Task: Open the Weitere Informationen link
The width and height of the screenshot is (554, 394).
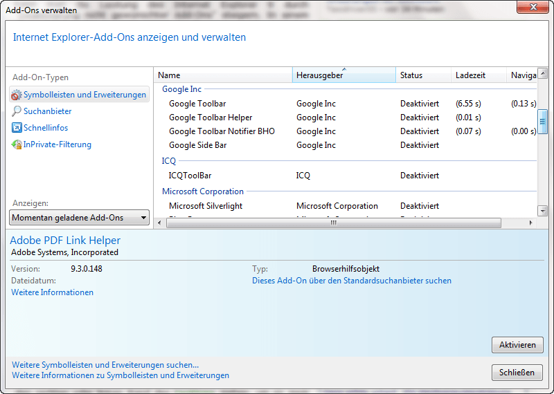Action: click(x=52, y=292)
